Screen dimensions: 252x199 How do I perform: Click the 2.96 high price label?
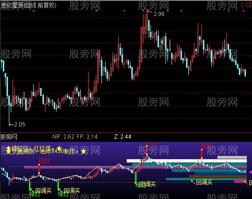pyautogui.click(x=159, y=14)
